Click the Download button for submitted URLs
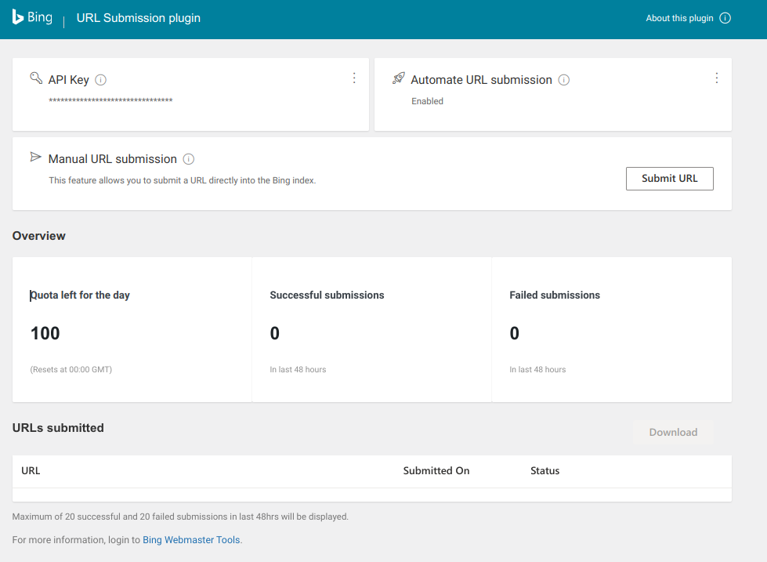The height and width of the screenshot is (562, 767). 673,433
